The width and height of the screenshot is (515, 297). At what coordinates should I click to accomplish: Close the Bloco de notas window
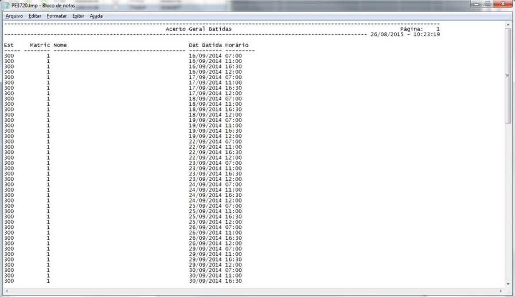coord(502,4)
